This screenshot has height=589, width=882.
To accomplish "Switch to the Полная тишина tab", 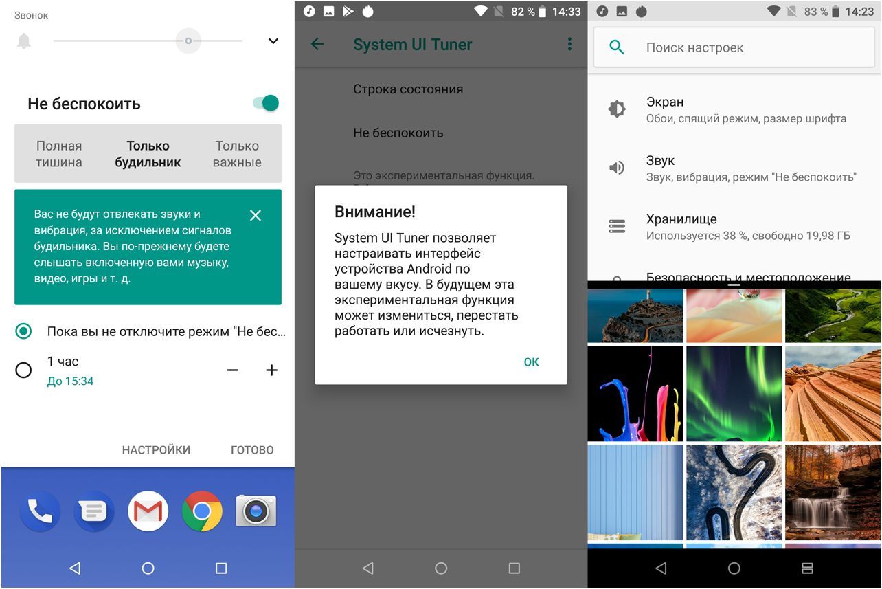I will (x=59, y=154).
